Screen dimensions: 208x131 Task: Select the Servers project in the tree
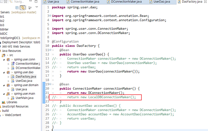(x=5, y=12)
